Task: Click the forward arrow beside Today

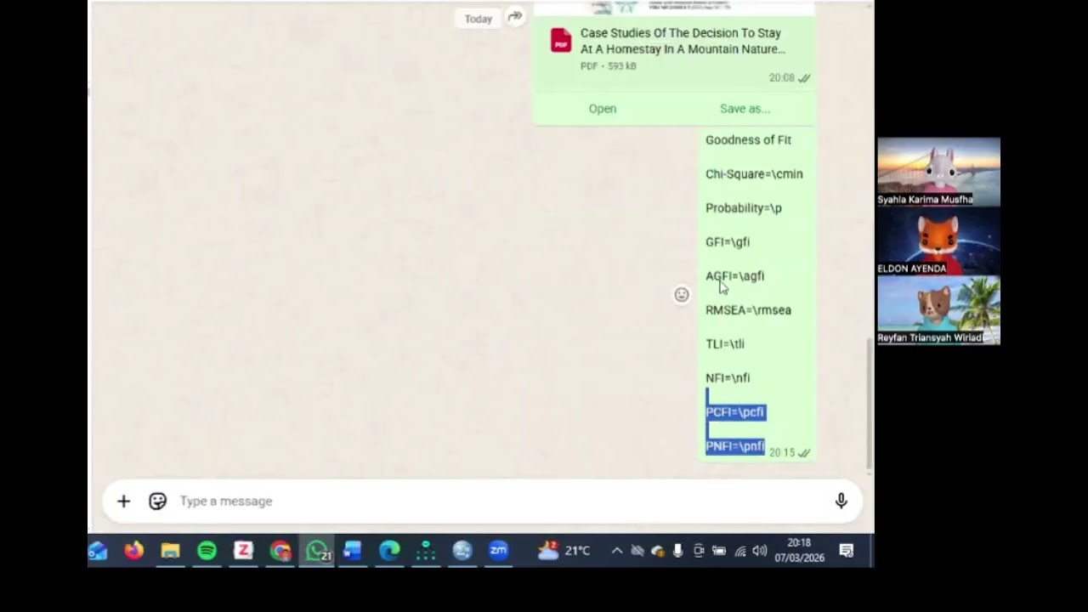Action: point(515,17)
